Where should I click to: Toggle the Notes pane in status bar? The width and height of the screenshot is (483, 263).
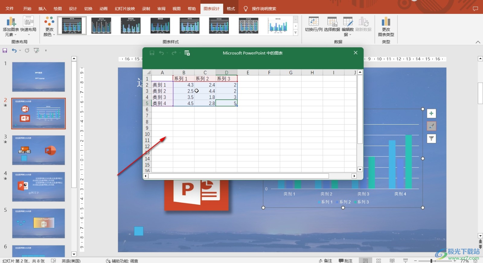tap(325, 261)
